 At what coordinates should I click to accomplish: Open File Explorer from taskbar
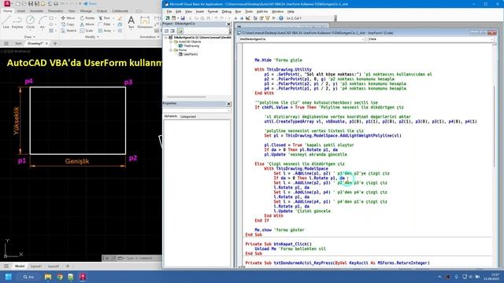click(x=48, y=277)
